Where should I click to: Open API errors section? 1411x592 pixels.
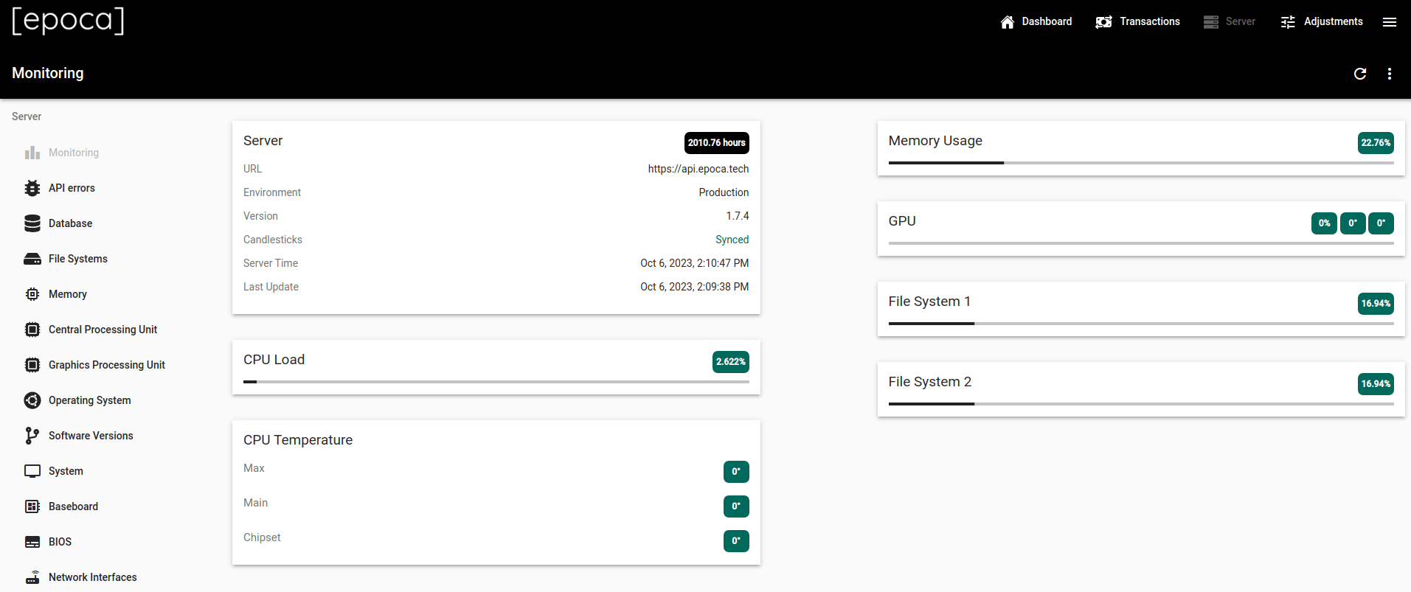click(x=72, y=188)
